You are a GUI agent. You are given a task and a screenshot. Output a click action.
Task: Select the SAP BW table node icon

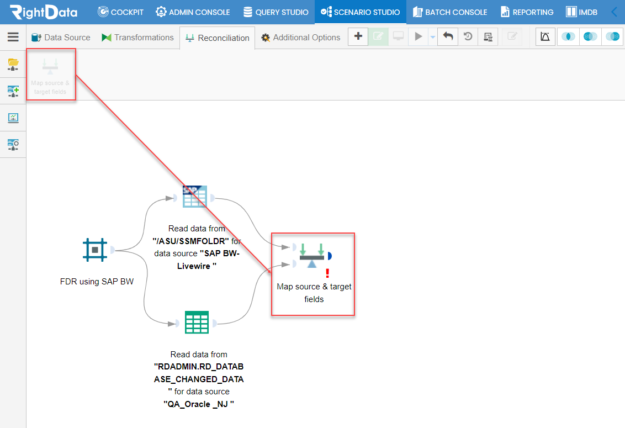(x=194, y=196)
